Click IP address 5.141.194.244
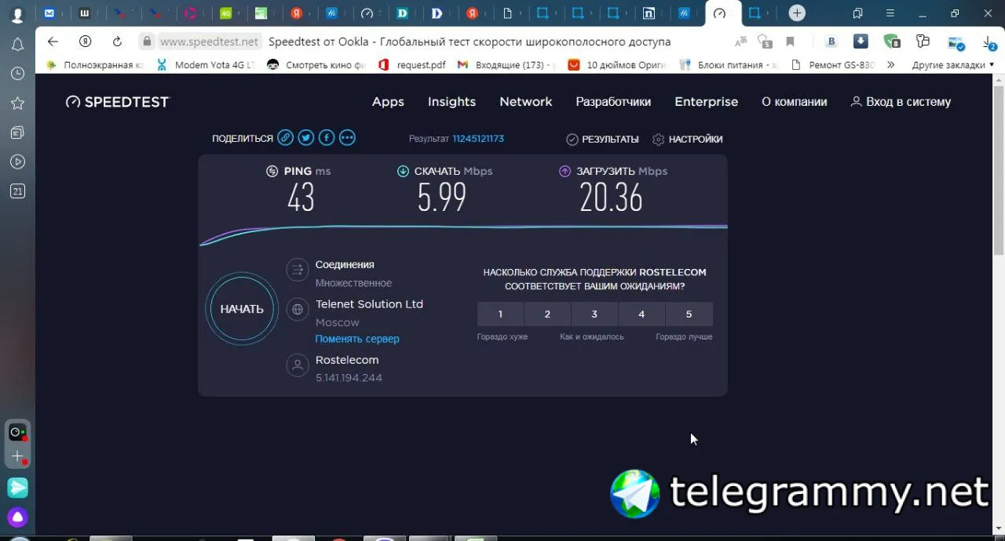Viewport: 1005px width, 541px height. pyautogui.click(x=349, y=378)
